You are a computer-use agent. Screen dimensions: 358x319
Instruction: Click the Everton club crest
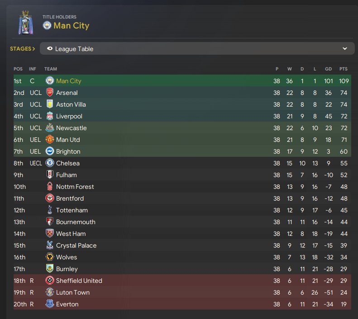pos(49,304)
